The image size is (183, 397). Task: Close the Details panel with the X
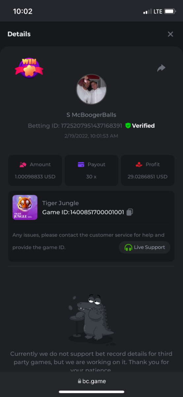coord(170,34)
